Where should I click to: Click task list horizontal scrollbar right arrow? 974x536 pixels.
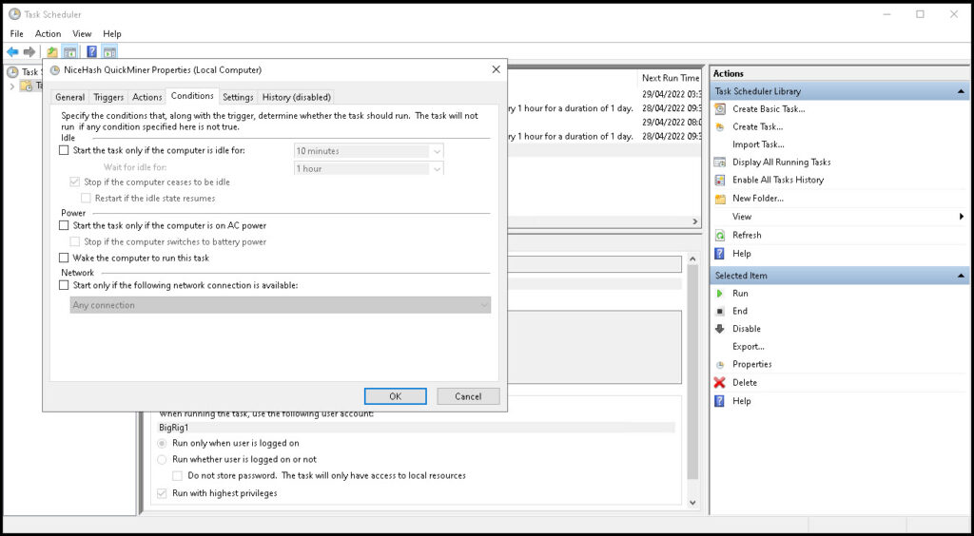[x=695, y=221]
